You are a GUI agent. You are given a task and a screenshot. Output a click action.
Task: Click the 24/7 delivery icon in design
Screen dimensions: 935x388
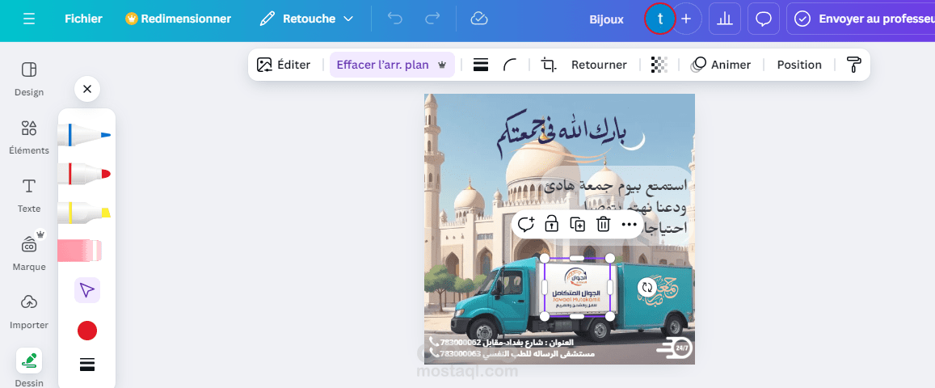pos(675,348)
